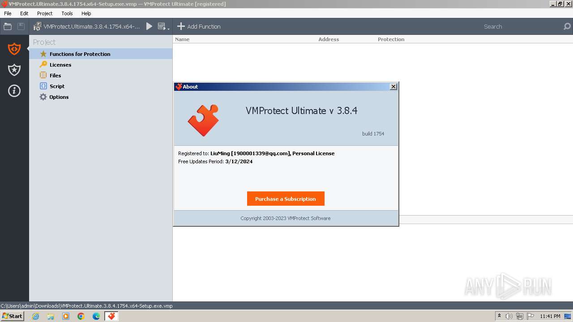Open the compile options dropdown icon
The height and width of the screenshot is (322, 573).
coord(163,27)
